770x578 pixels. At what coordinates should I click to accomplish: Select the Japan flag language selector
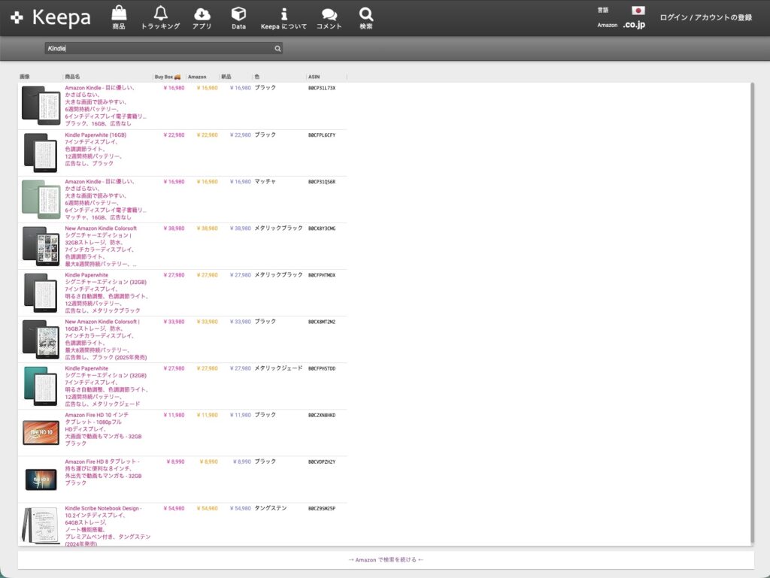[x=638, y=11]
